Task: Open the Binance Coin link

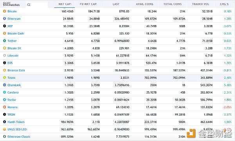Action: 16,70
